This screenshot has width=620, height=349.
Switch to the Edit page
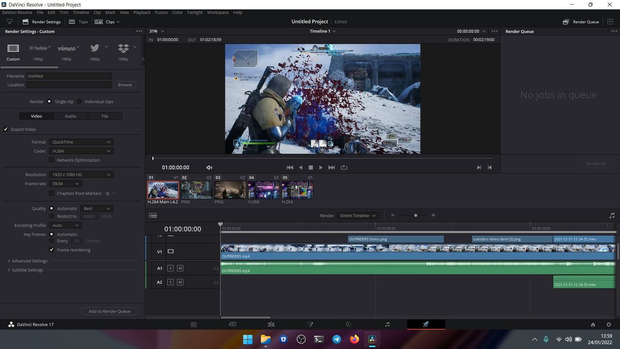click(x=271, y=324)
